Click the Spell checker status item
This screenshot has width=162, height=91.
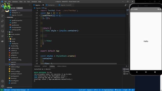(125, 90)
